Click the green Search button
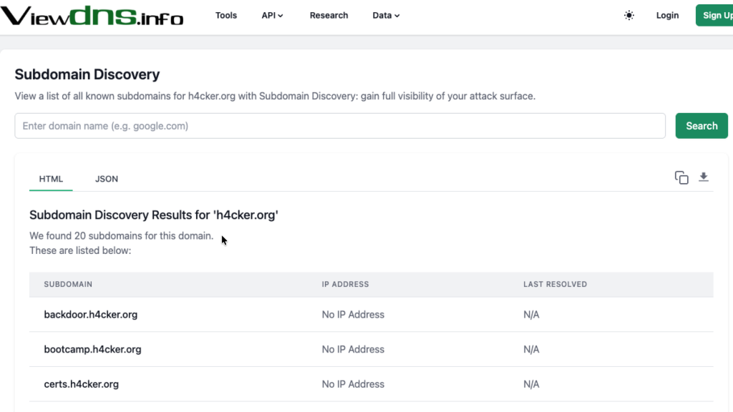The image size is (733, 412). pyautogui.click(x=702, y=126)
